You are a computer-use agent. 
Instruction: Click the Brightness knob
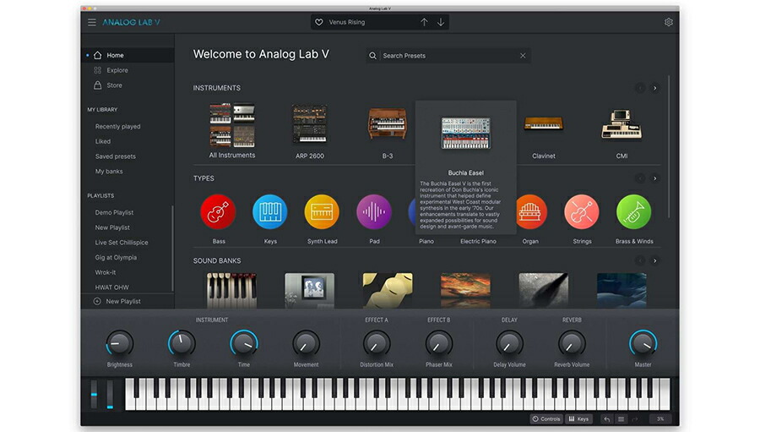click(119, 344)
